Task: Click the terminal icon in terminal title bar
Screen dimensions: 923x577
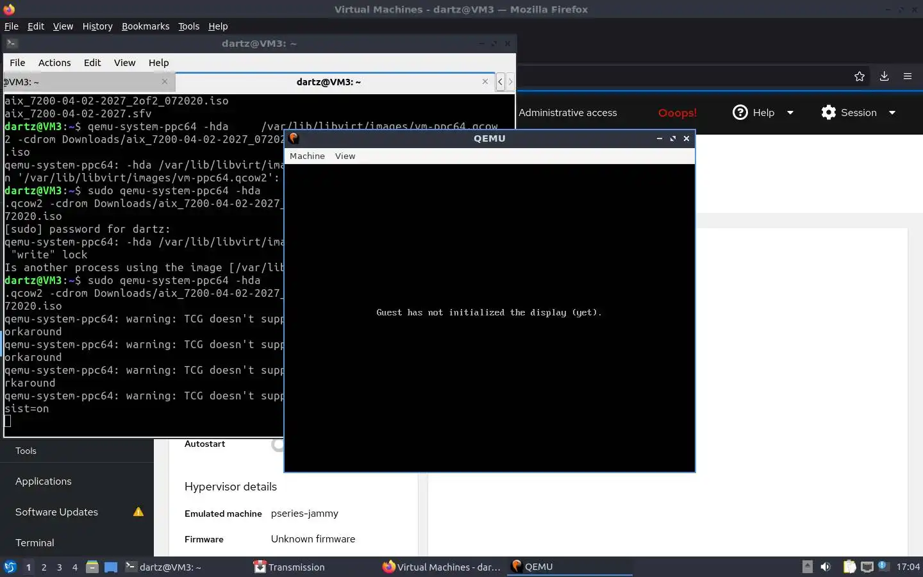Action: 12,44
